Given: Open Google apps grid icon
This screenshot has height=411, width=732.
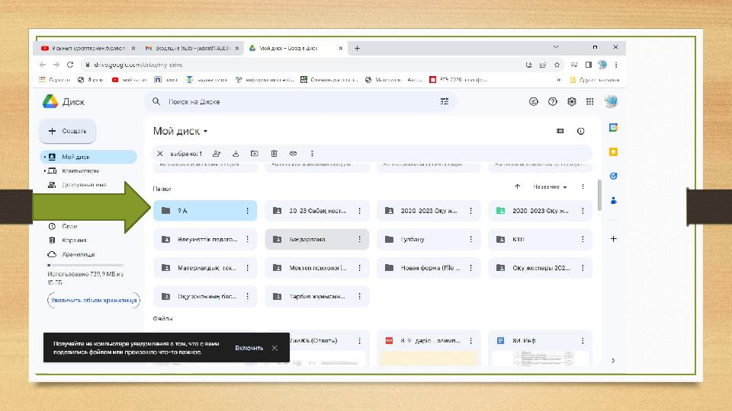Looking at the screenshot, I should pyautogui.click(x=590, y=101).
